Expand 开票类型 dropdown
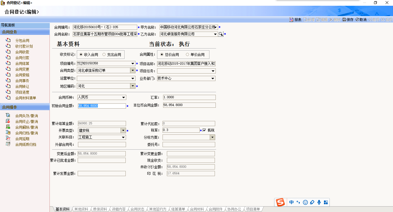 123,130
